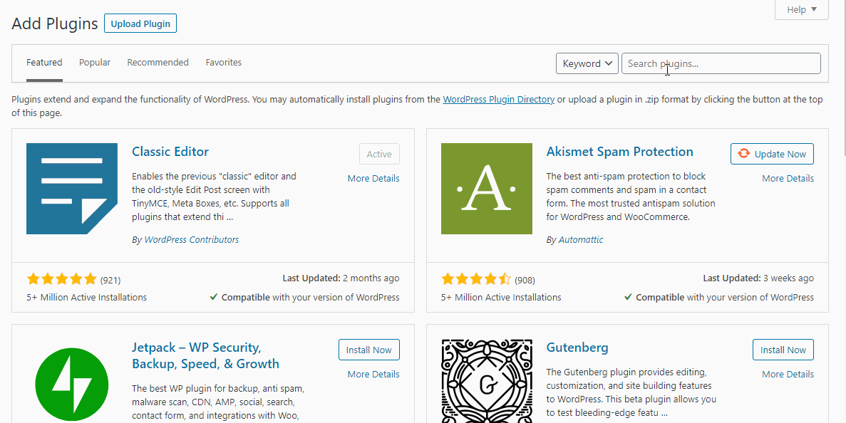Click the Akismet star rating
846x423 pixels.
click(x=476, y=279)
